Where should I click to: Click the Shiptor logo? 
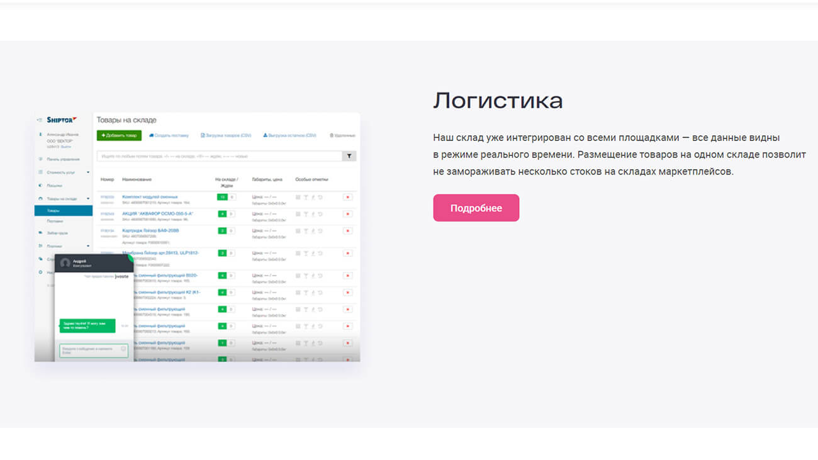(x=61, y=120)
